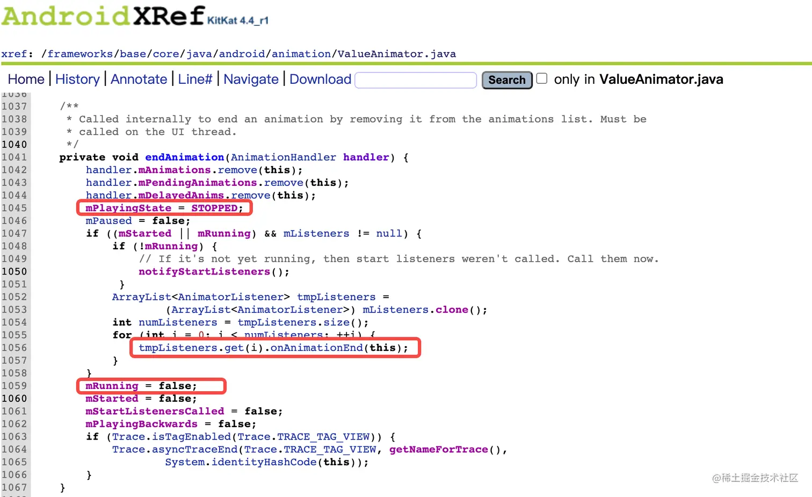Open endAnimation method definition link
This screenshot has width=812, height=497.
pyautogui.click(x=184, y=157)
